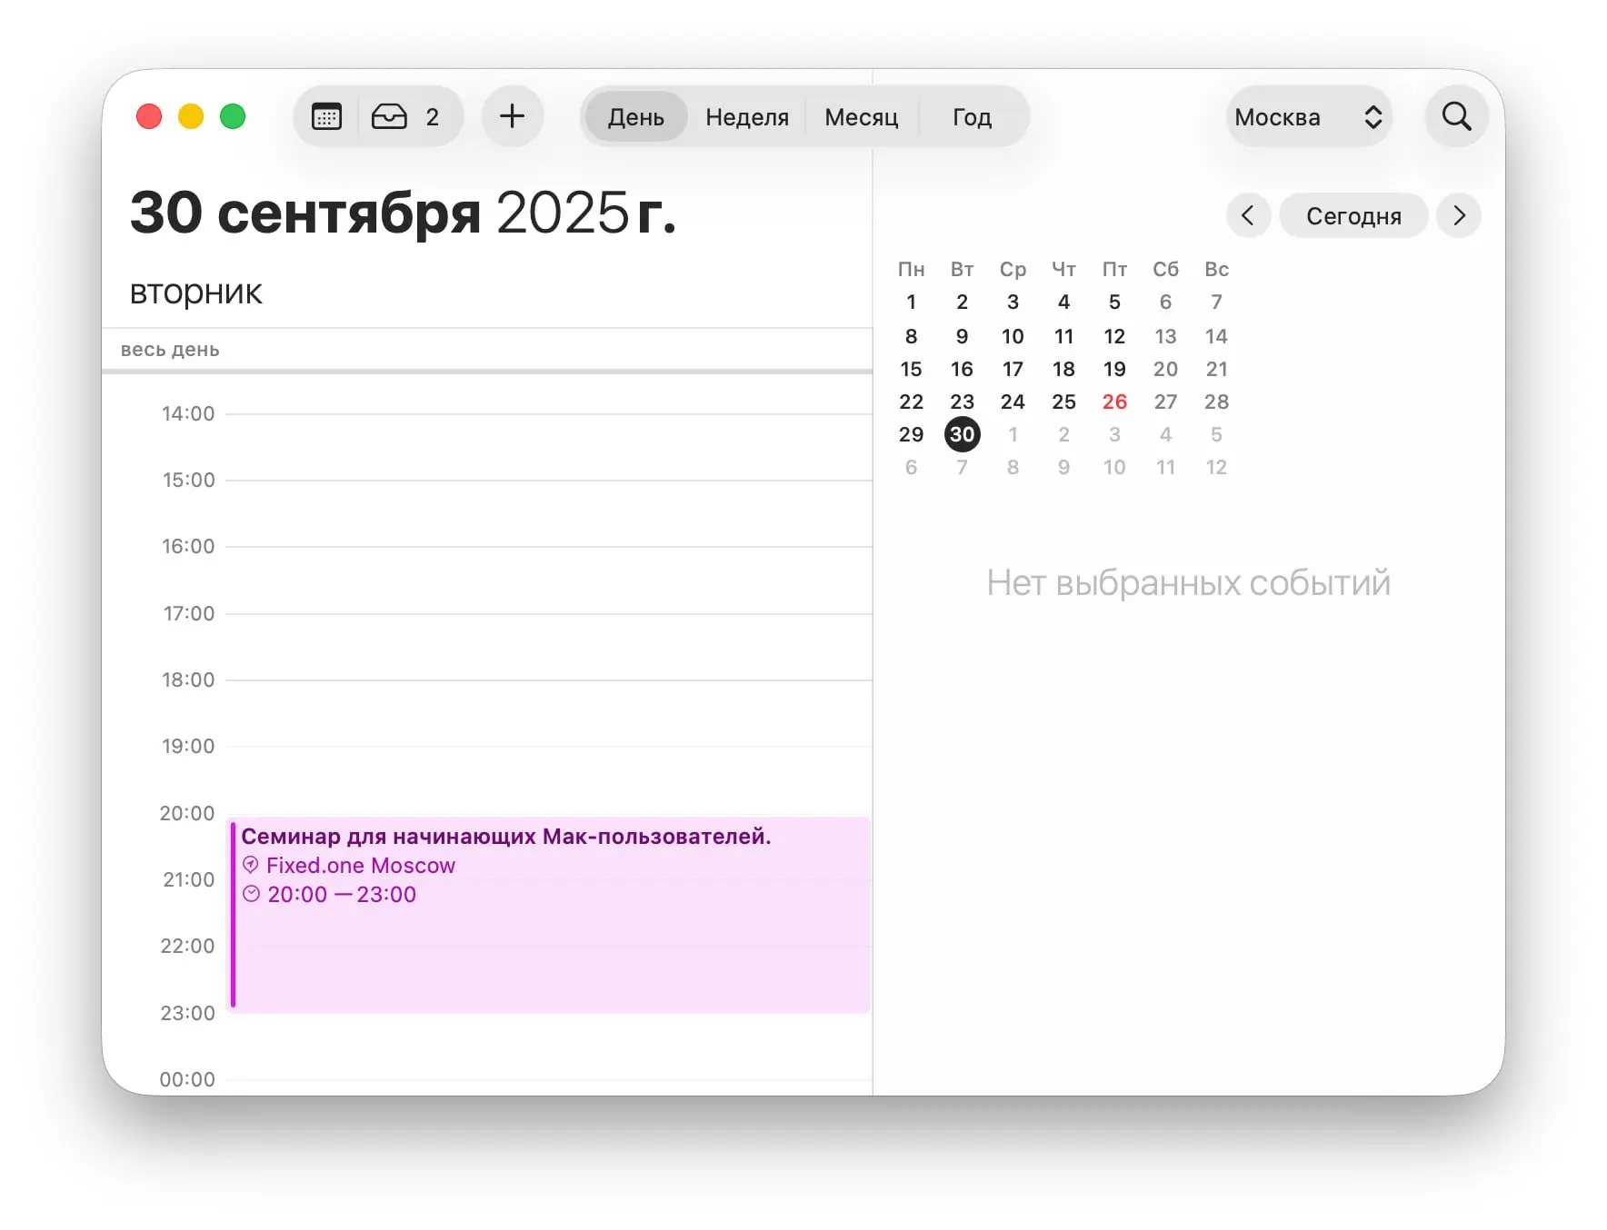Switch to the Неделя view
The width and height of the screenshot is (1607, 1230).
click(745, 116)
